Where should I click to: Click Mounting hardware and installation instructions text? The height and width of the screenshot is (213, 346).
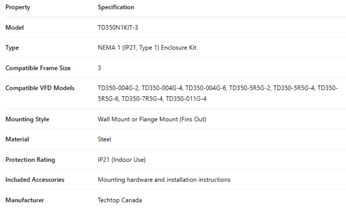pos(164,180)
